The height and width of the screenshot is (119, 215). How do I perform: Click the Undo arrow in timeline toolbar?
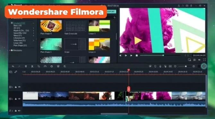pos(13,67)
